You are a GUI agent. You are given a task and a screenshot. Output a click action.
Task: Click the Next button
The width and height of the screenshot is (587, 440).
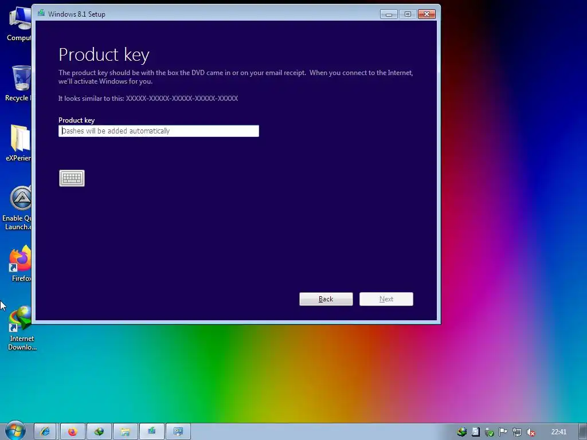[x=386, y=299]
